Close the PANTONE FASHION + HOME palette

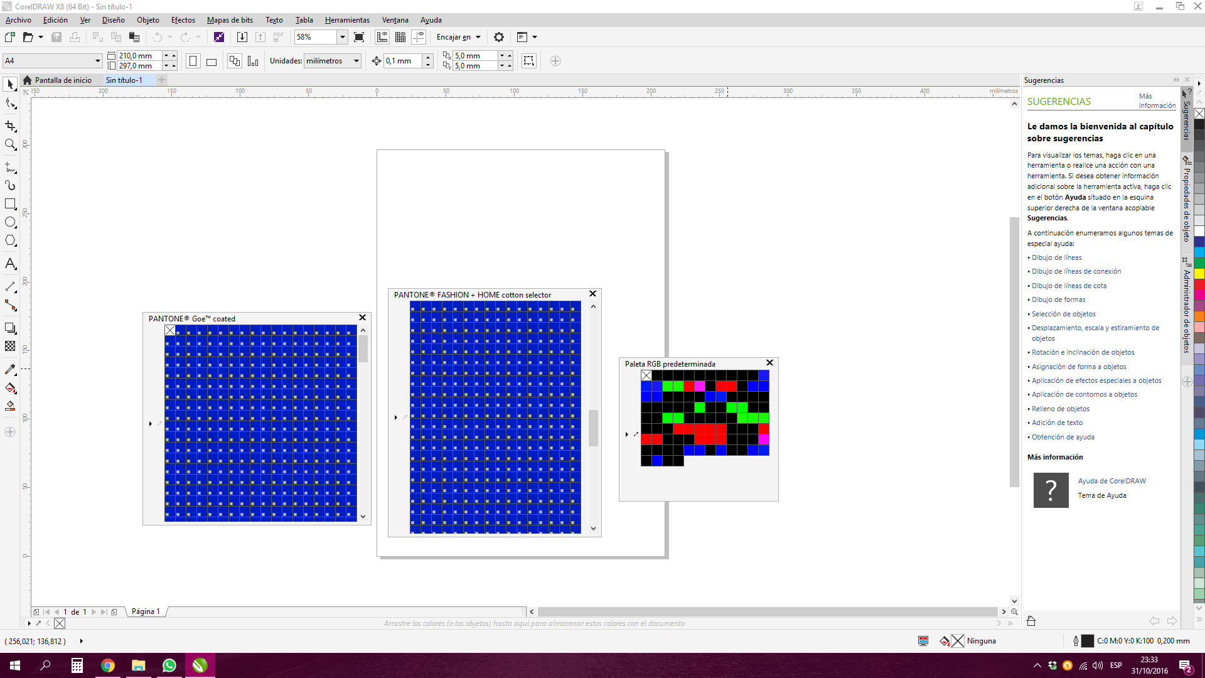click(x=592, y=294)
